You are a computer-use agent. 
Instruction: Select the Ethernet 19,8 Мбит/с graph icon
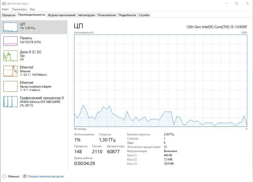pos(10,71)
